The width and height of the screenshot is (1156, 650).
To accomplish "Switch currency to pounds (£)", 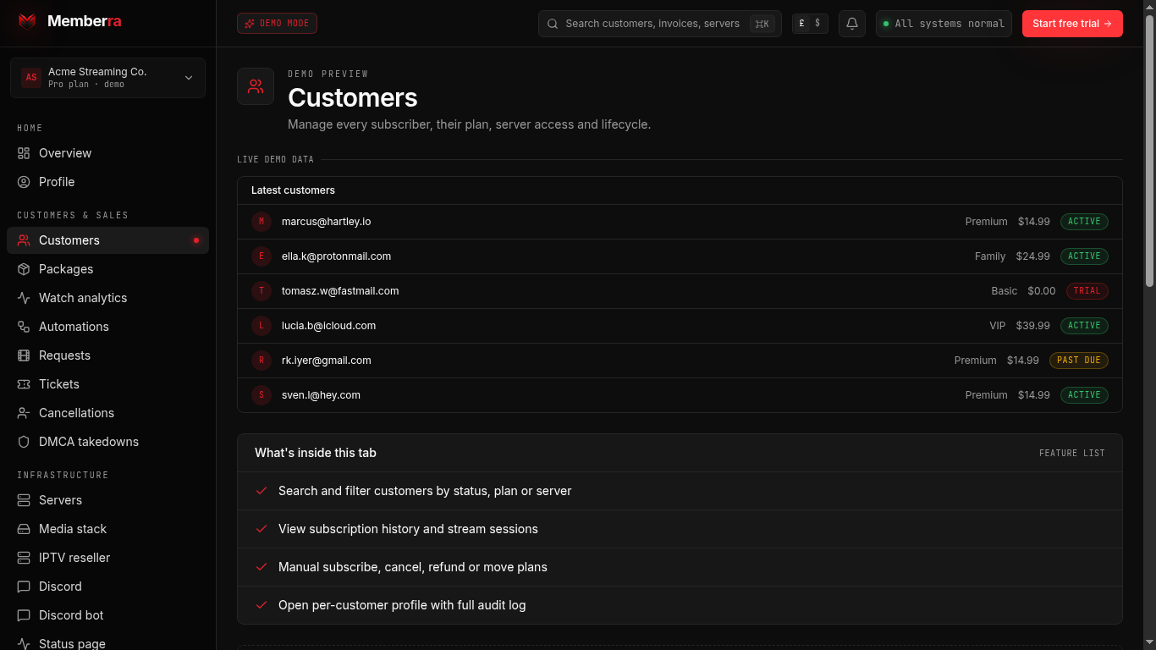I will click(801, 24).
